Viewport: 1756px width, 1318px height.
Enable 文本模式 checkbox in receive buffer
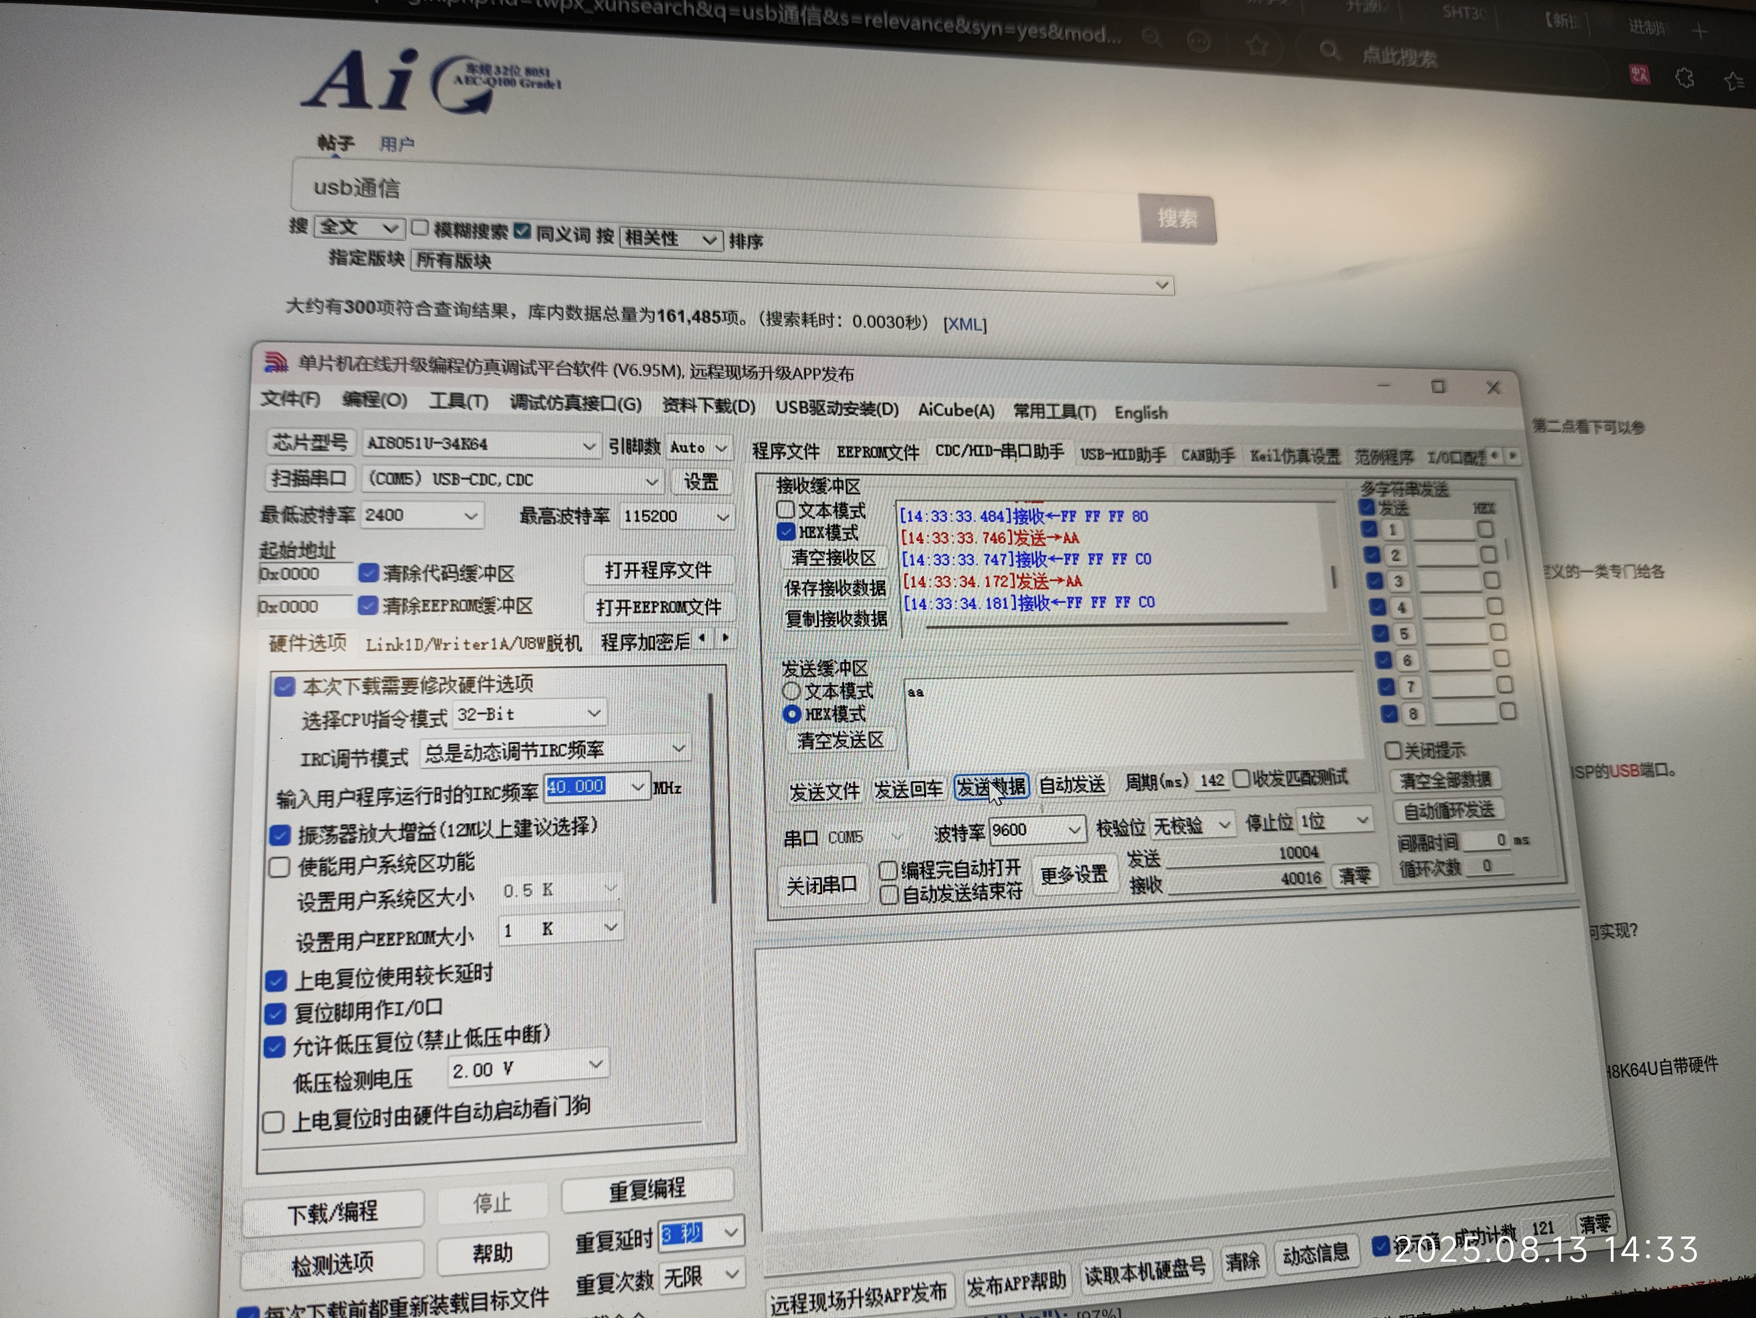pyautogui.click(x=785, y=509)
